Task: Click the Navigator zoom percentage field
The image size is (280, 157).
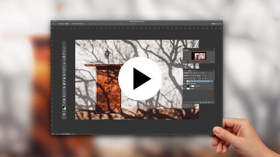Action: point(185,62)
